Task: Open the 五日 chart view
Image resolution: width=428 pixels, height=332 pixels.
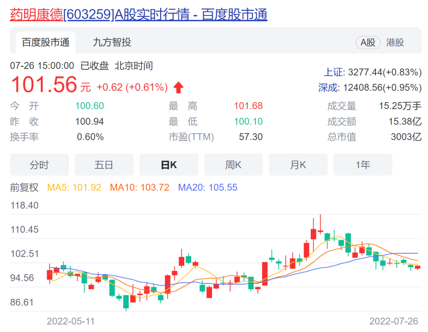Action: pos(104,164)
